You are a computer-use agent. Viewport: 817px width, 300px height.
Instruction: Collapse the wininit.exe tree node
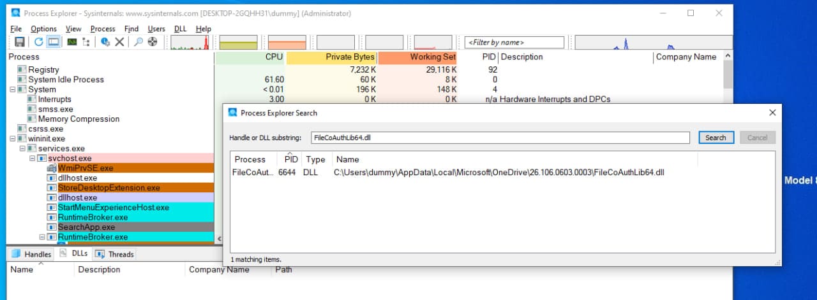pos(13,139)
